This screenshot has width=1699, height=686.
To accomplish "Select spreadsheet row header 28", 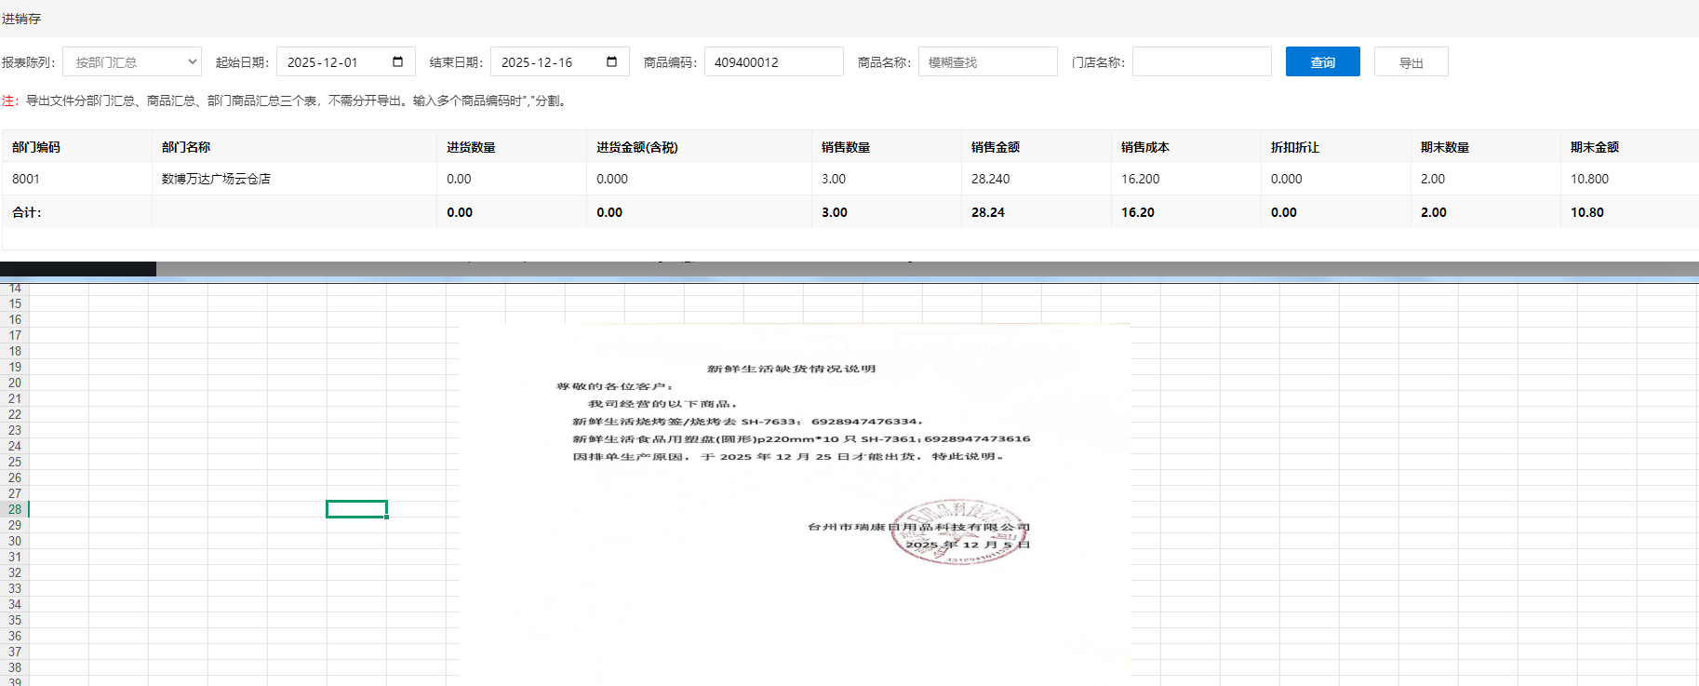I will tap(15, 509).
